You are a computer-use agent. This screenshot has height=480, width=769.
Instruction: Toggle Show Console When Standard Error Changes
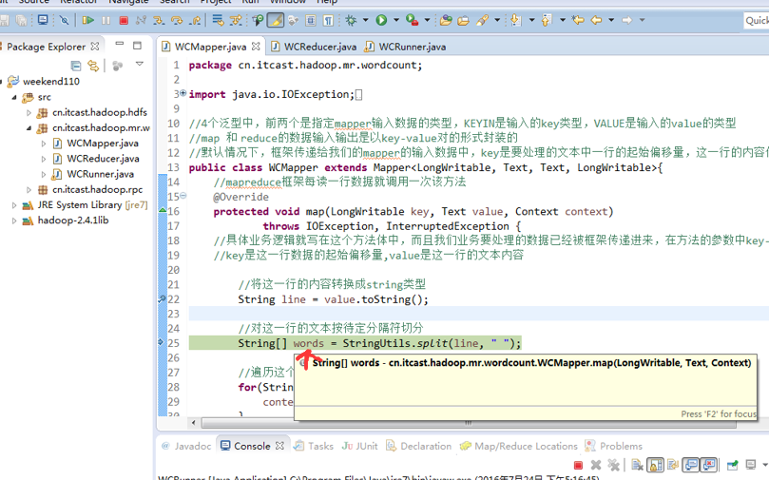[709, 464]
